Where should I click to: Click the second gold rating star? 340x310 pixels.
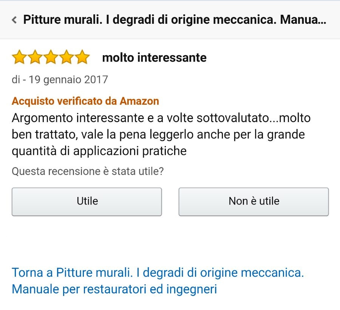[x=35, y=57]
